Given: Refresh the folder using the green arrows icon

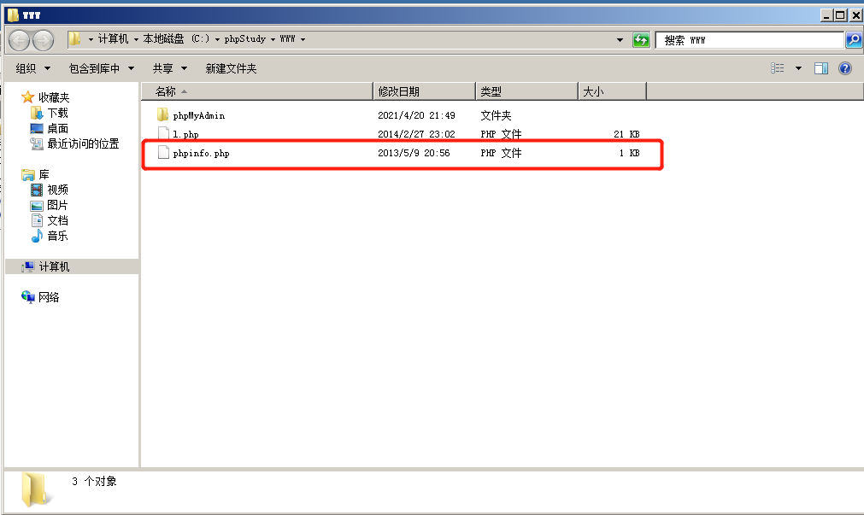Looking at the screenshot, I should pyautogui.click(x=641, y=39).
